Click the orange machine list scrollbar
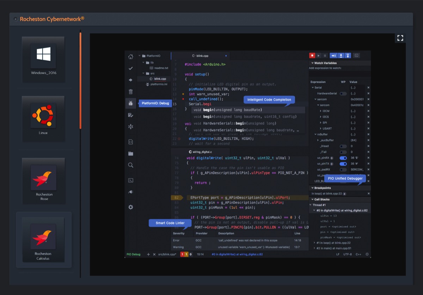Viewport: 423px width, 295px height. coord(80,80)
